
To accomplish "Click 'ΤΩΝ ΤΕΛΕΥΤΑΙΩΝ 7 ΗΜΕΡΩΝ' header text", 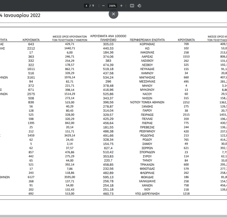I will click(x=70, y=40).
